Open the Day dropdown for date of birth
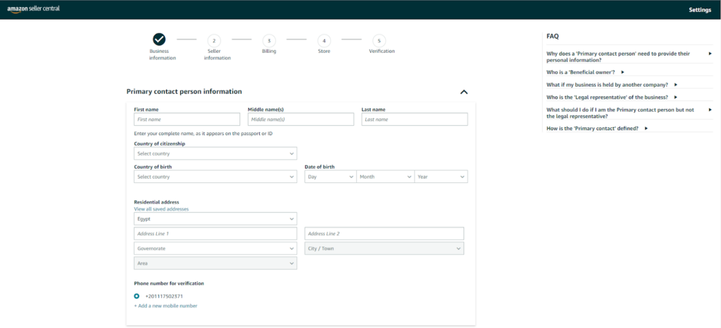Screen dimensions: 721x328 pos(330,177)
